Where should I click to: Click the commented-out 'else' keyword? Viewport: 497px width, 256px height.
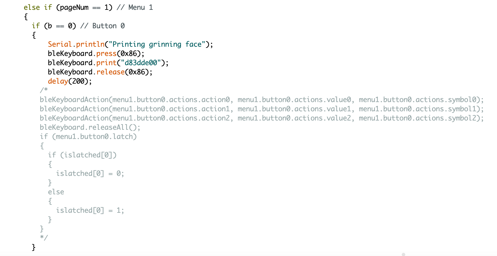(56, 192)
